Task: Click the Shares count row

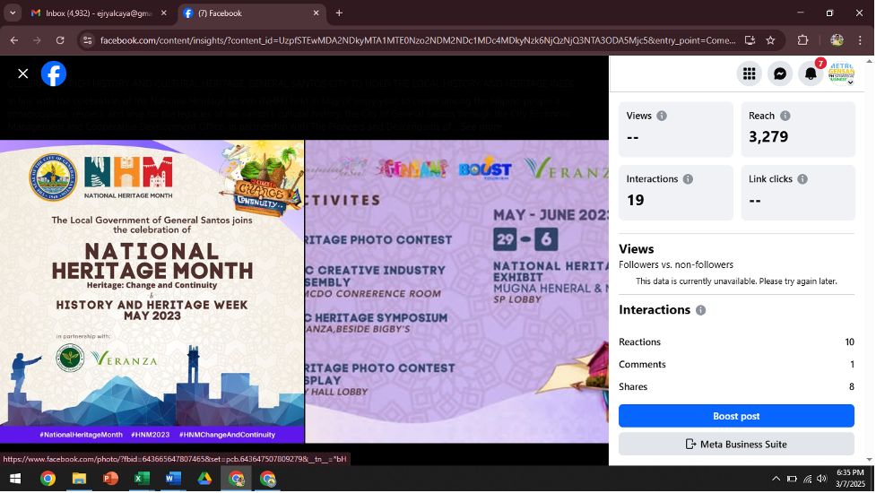Action: 736,387
